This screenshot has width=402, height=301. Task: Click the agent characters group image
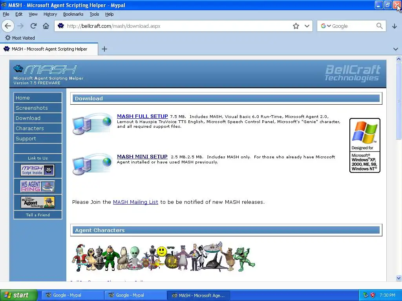(163, 257)
